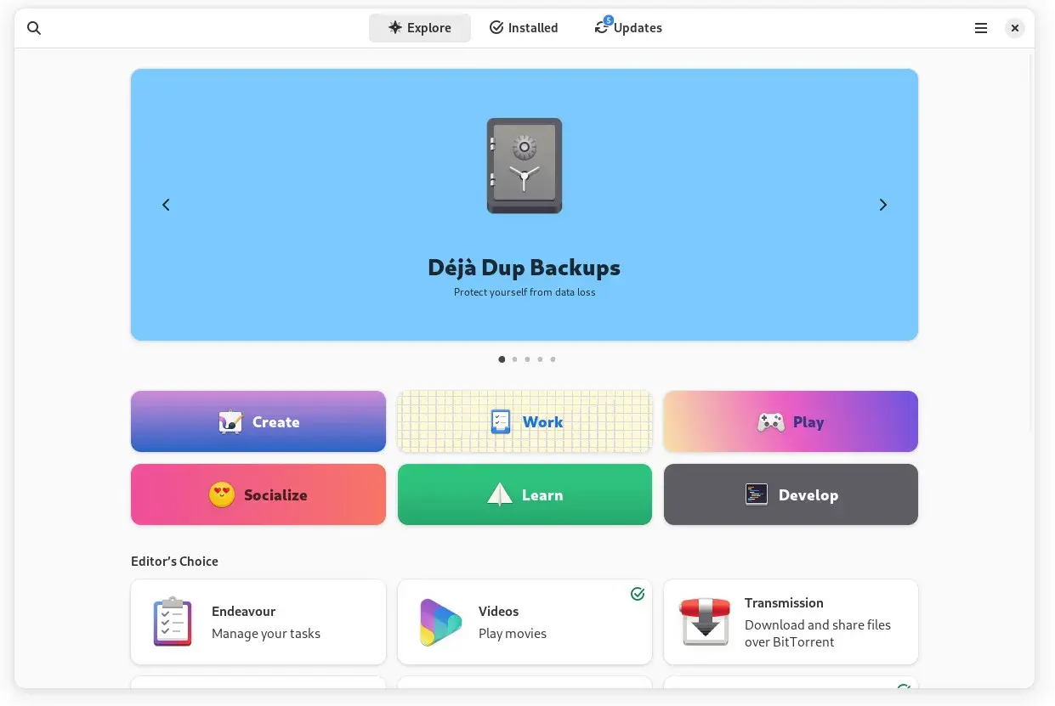Open the Videos app icon
1055x706 pixels.
[x=440, y=622]
